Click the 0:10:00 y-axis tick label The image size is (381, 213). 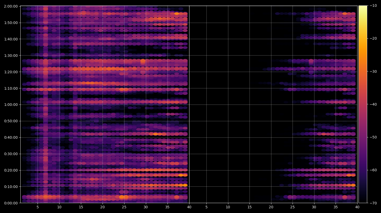pyautogui.click(x=11, y=187)
